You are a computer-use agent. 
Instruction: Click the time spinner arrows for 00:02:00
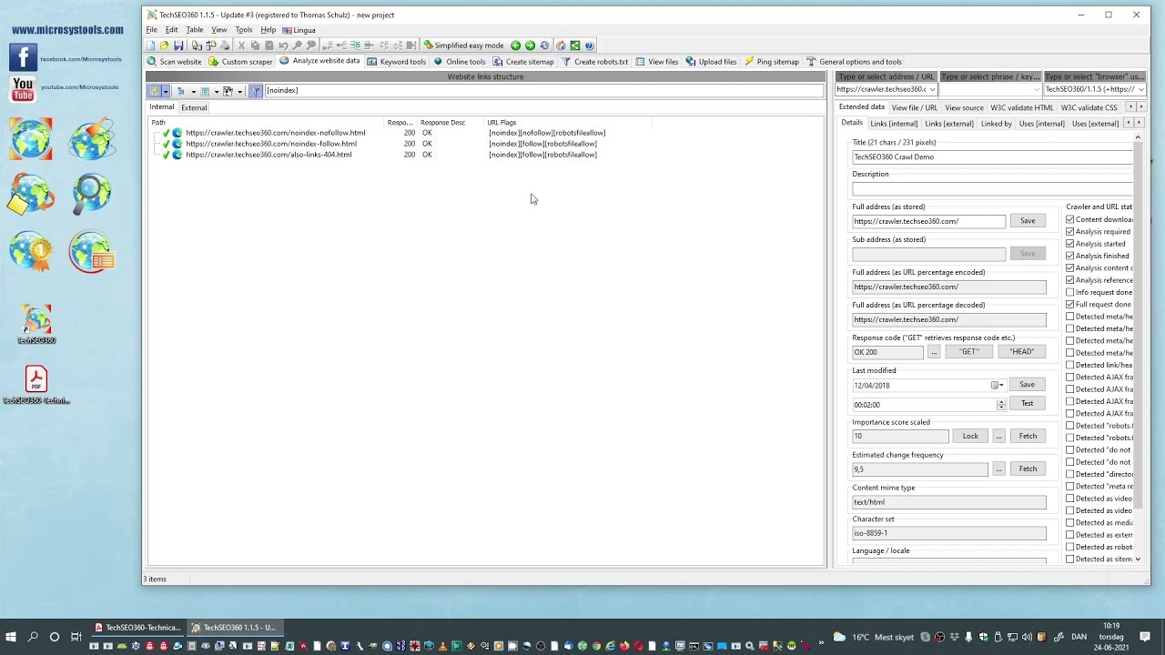1001,404
